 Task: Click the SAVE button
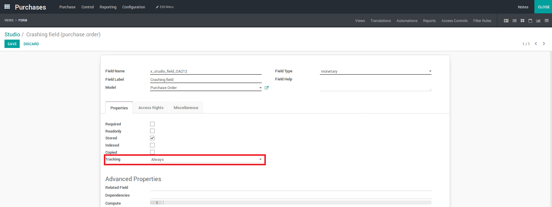tap(12, 44)
